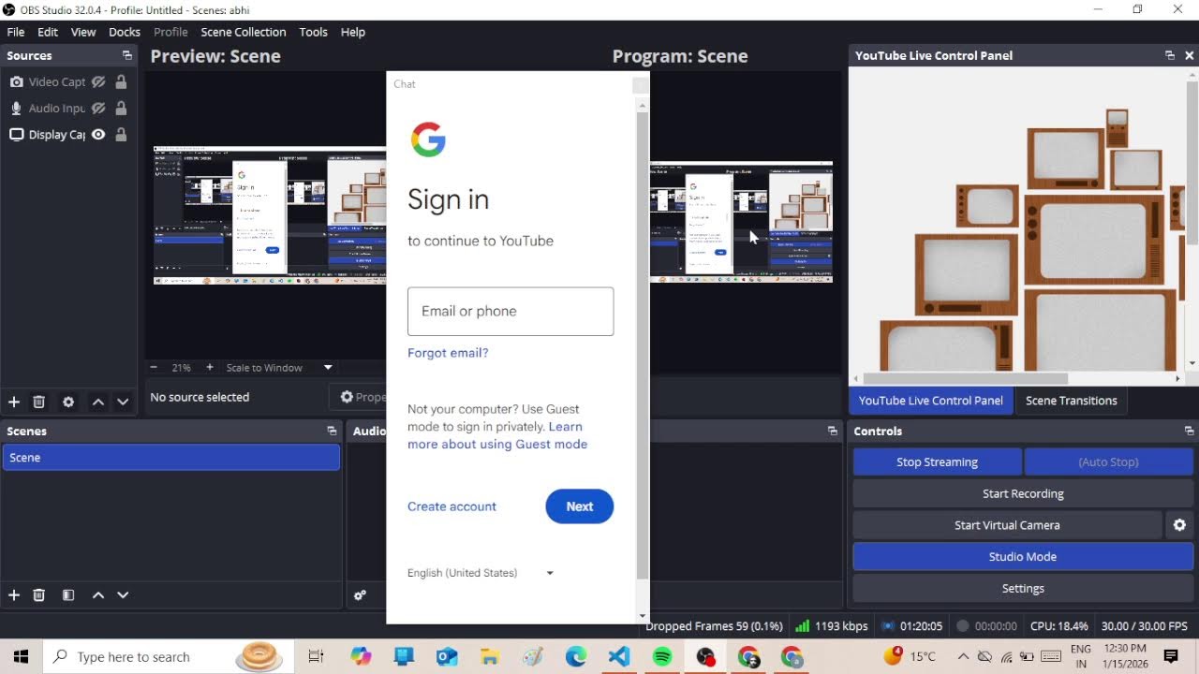1199x674 pixels.
Task: Toggle Studio Mode off
Action: [x=1023, y=557]
